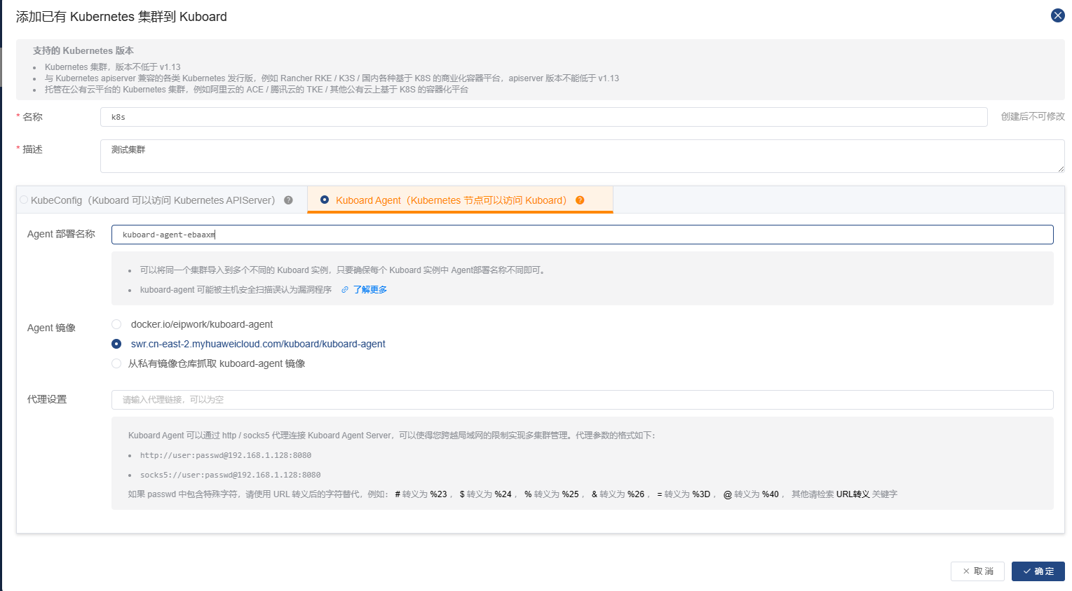Click the 代理设置 proxy input field
The width and height of the screenshot is (1072, 591).
583,400
